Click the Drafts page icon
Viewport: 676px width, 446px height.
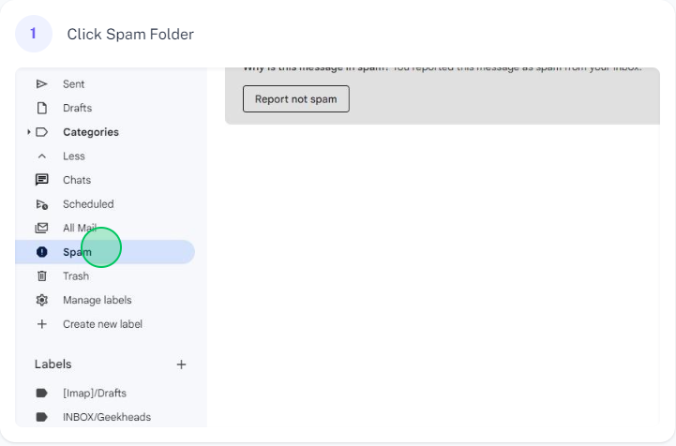point(42,108)
